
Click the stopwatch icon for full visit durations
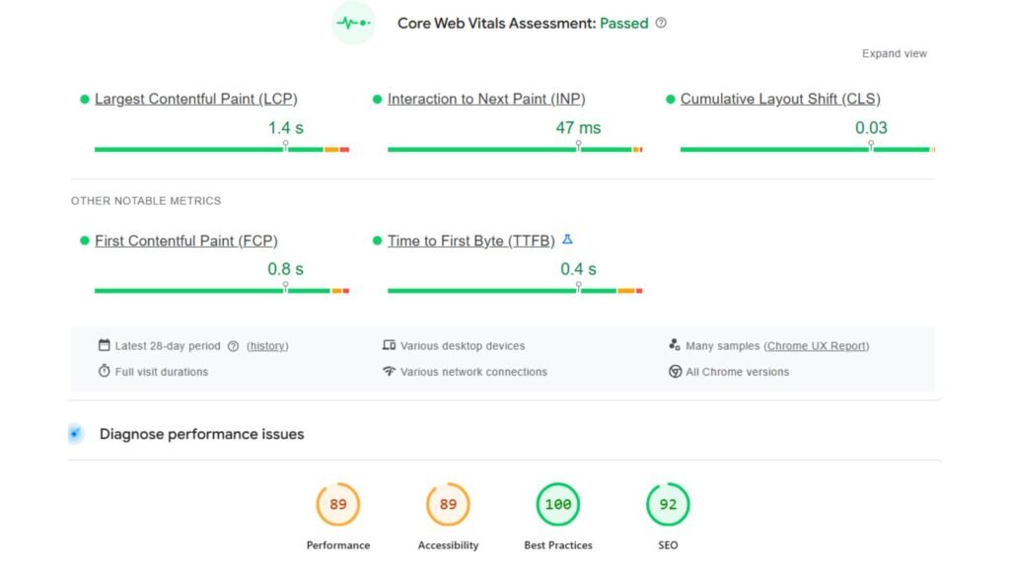coord(103,372)
